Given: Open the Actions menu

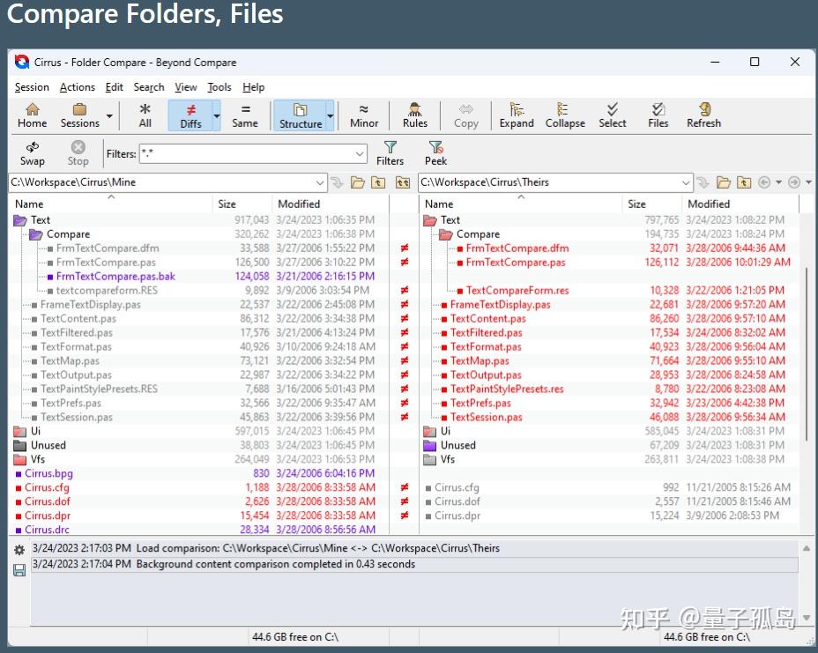Looking at the screenshot, I should coord(78,87).
